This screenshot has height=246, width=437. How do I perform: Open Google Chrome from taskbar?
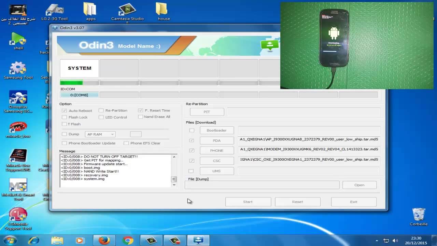(128, 241)
